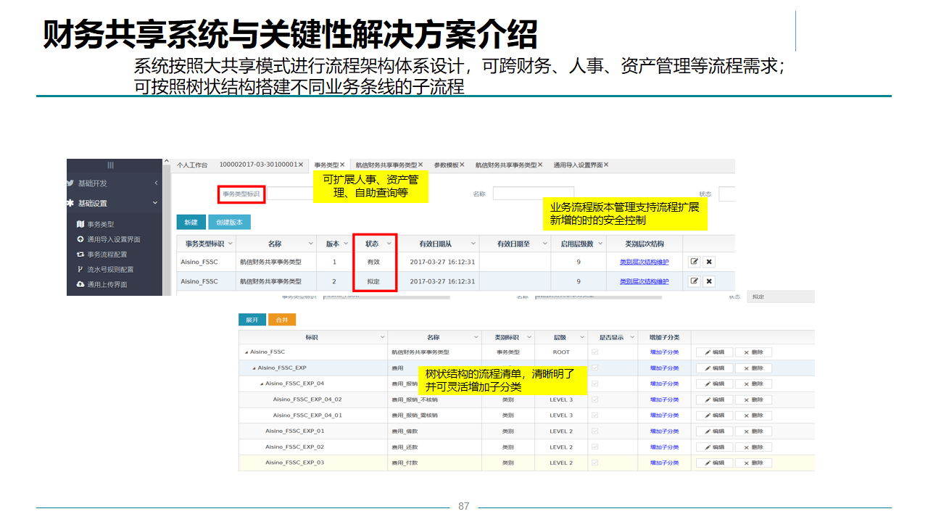The image size is (928, 522).
Task: Click 增加子分类 for the Aisino_FSSC root row
Action: pyautogui.click(x=664, y=352)
